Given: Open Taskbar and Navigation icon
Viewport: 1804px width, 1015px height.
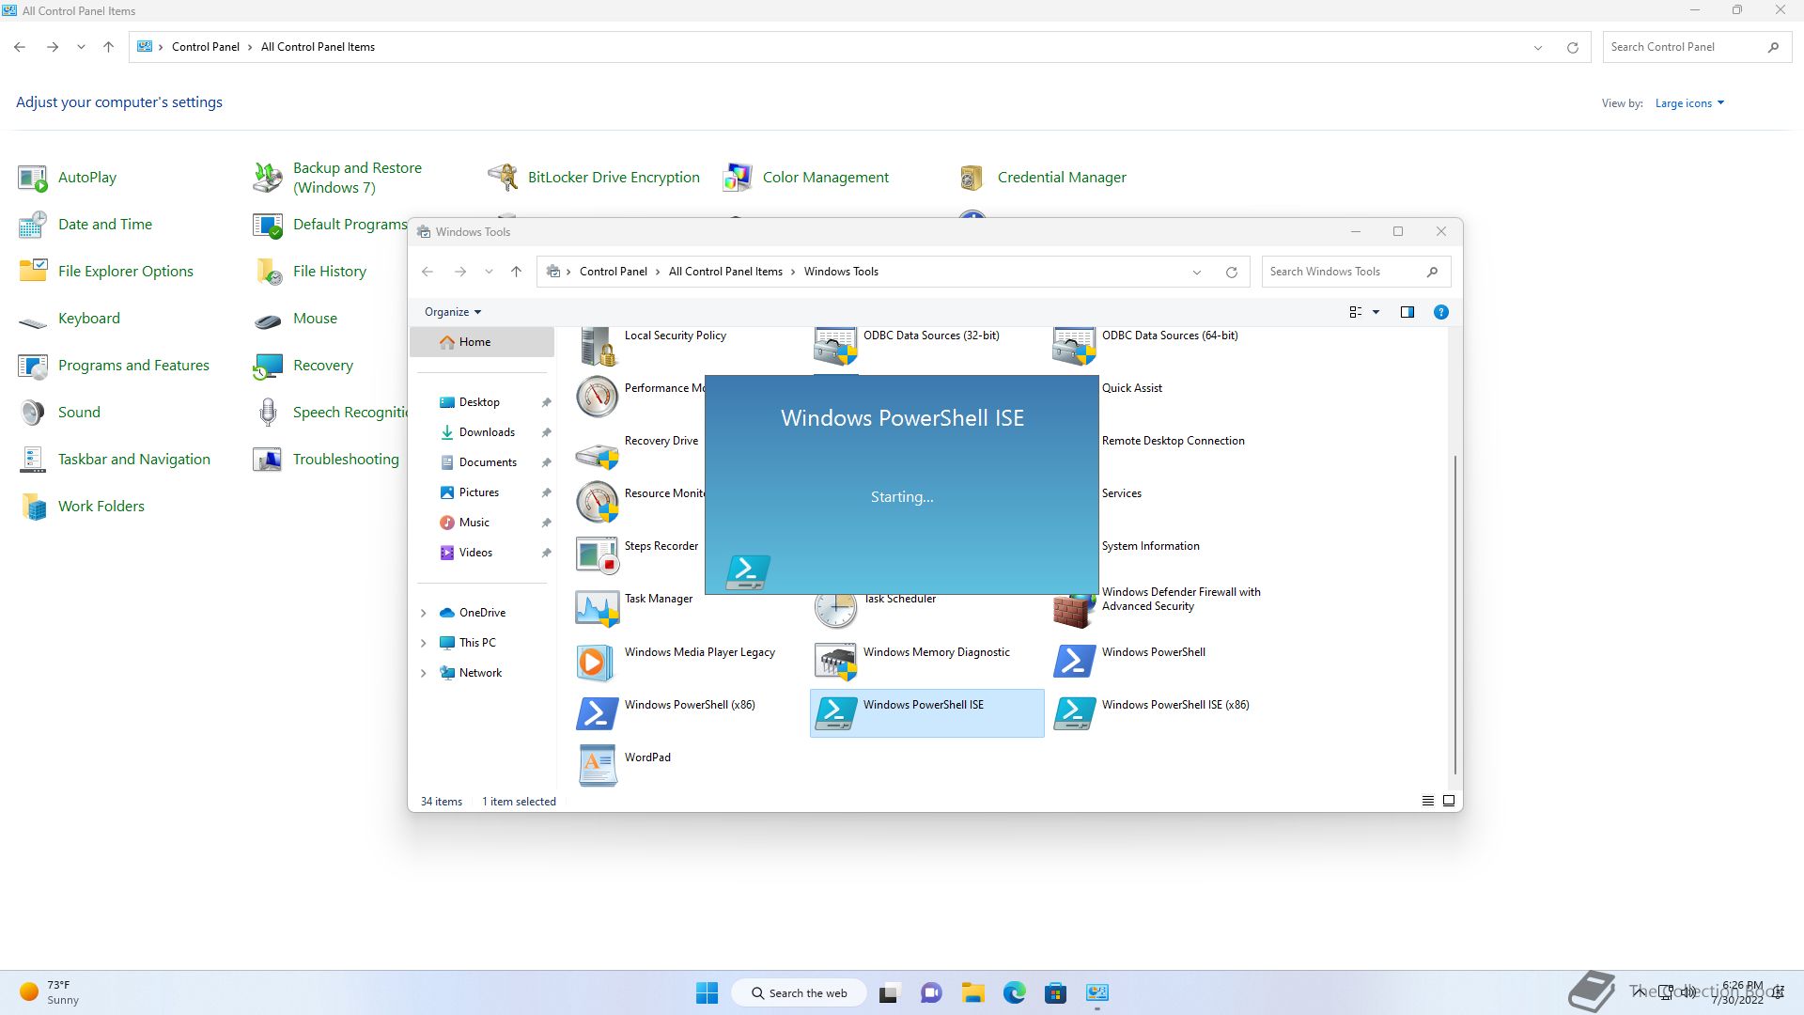Looking at the screenshot, I should [x=33, y=460].
